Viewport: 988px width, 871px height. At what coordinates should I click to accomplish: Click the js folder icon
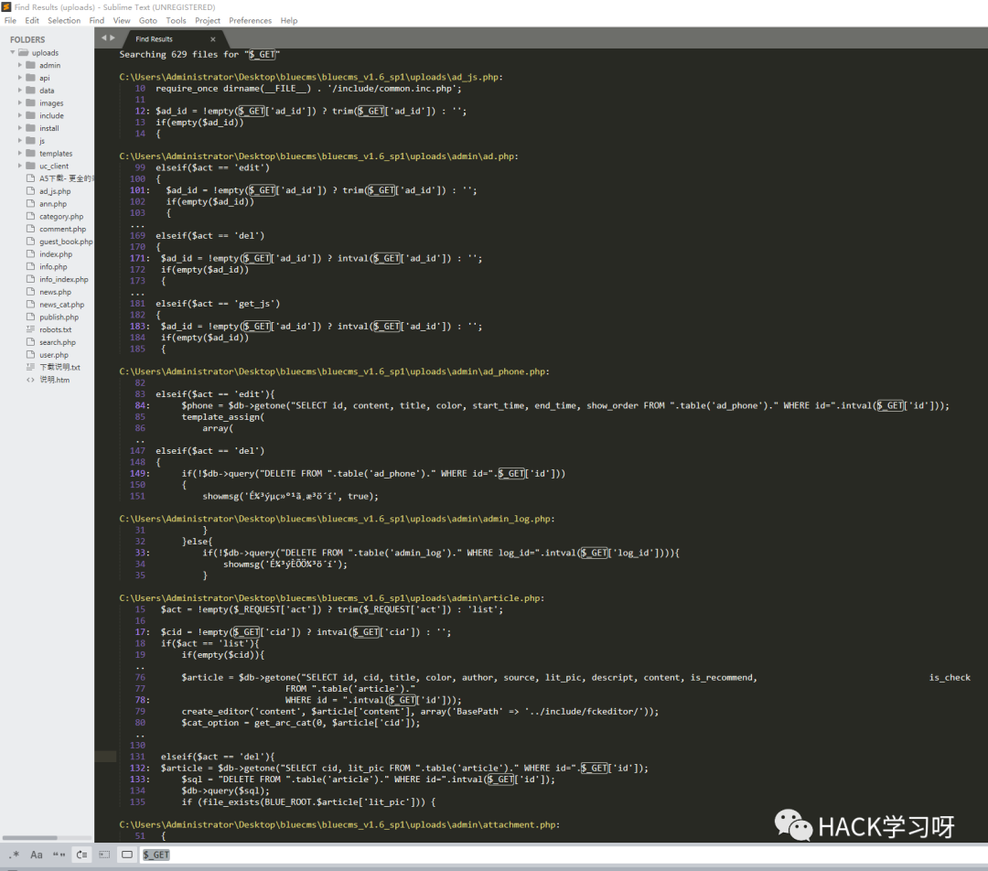[30, 141]
